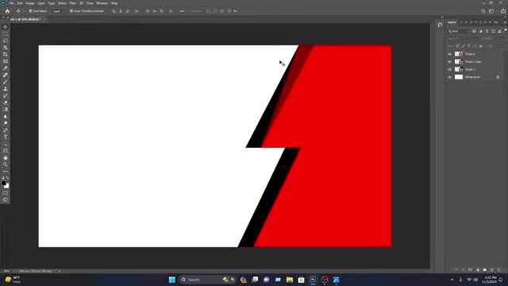
Task: Toggle pixel layer filter in Layers panel
Action: 474,31
